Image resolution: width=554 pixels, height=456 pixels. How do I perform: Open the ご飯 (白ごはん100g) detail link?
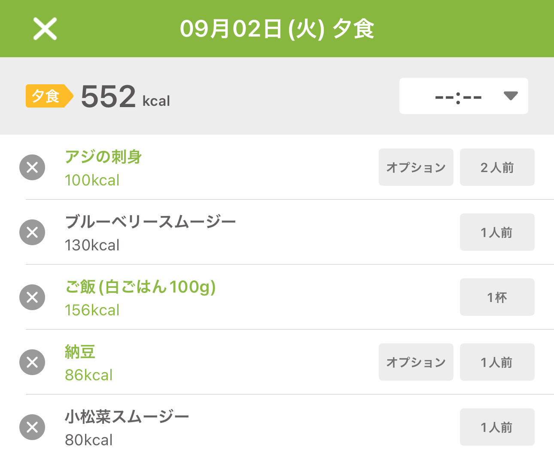(x=140, y=287)
